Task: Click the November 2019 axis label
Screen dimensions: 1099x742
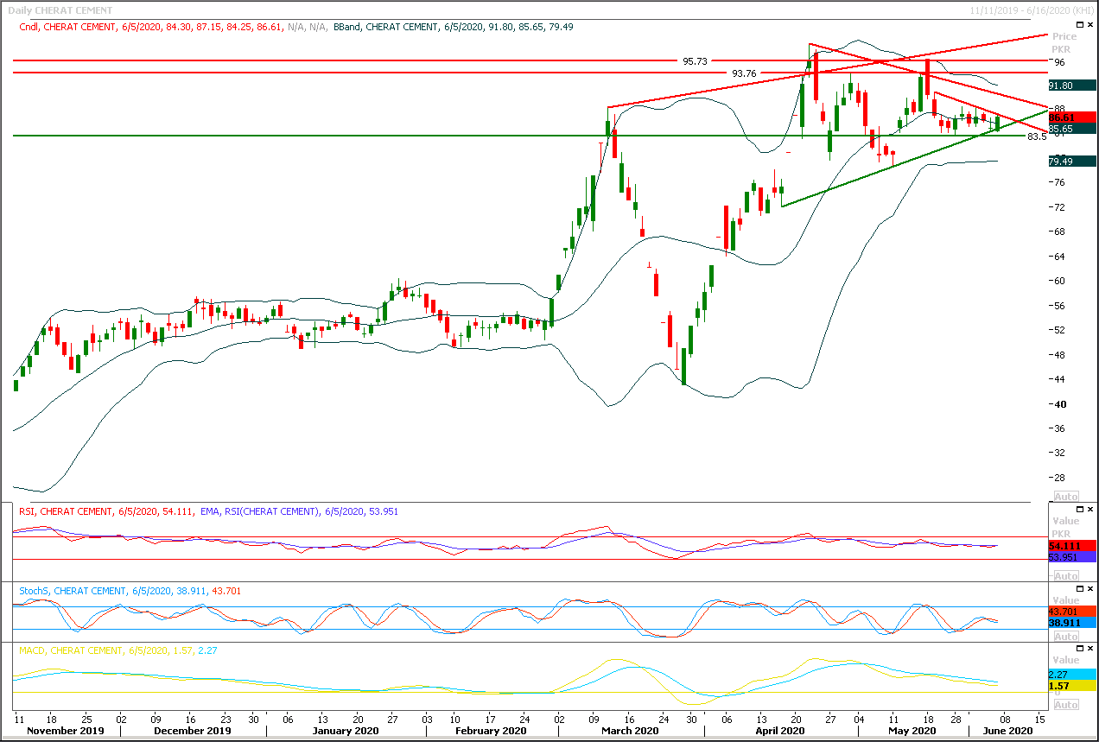Action: click(x=66, y=731)
